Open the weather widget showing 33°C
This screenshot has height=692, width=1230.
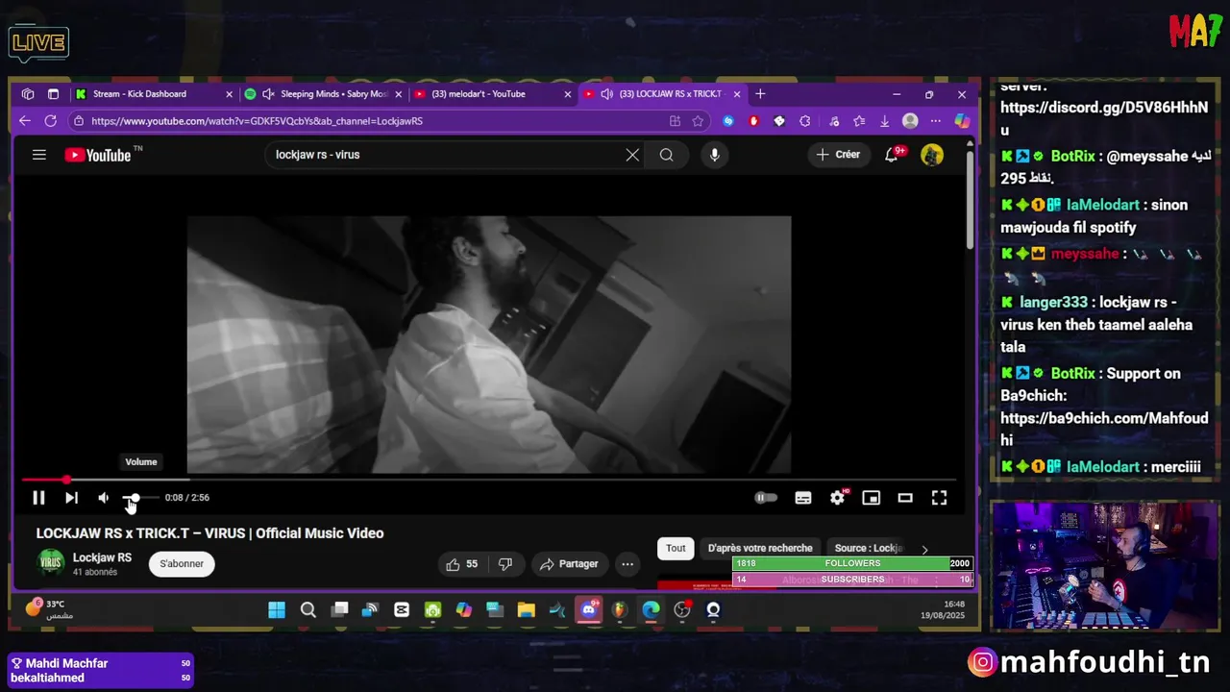50,609
